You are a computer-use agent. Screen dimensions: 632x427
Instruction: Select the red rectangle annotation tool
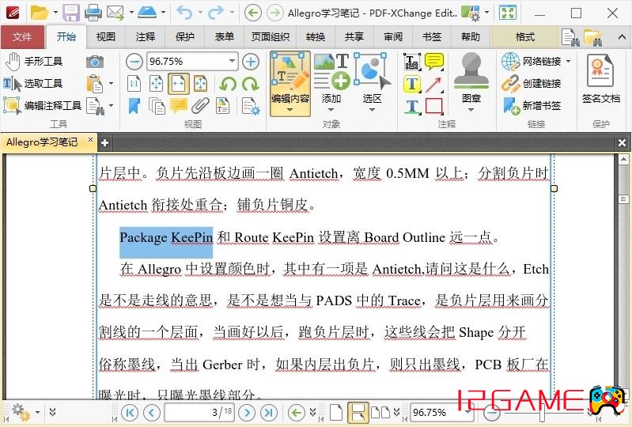pos(434,106)
